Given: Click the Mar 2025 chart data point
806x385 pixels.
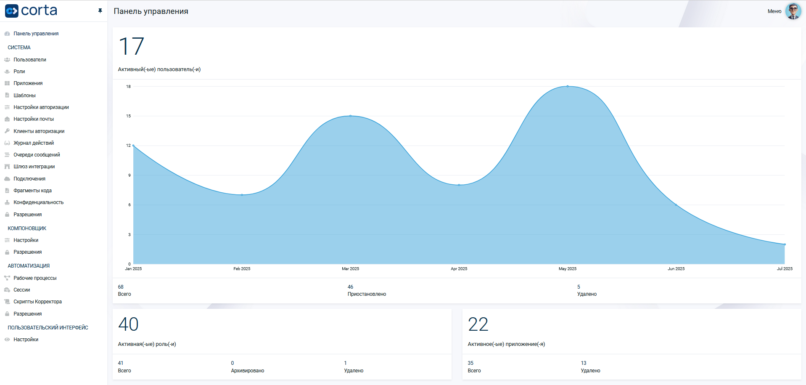Looking at the screenshot, I should coord(351,116).
